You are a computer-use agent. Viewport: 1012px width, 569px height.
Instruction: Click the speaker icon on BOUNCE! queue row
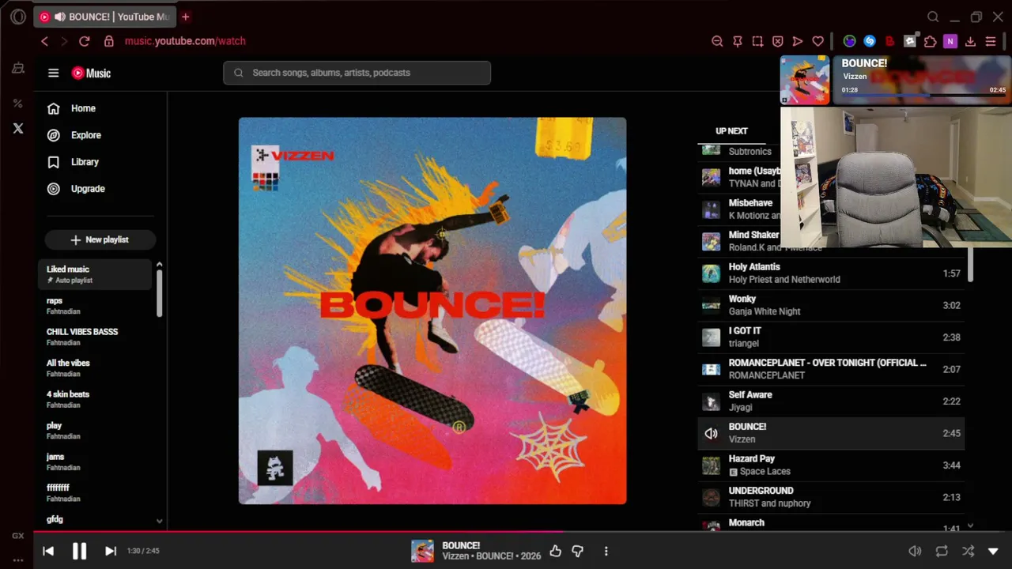point(712,433)
